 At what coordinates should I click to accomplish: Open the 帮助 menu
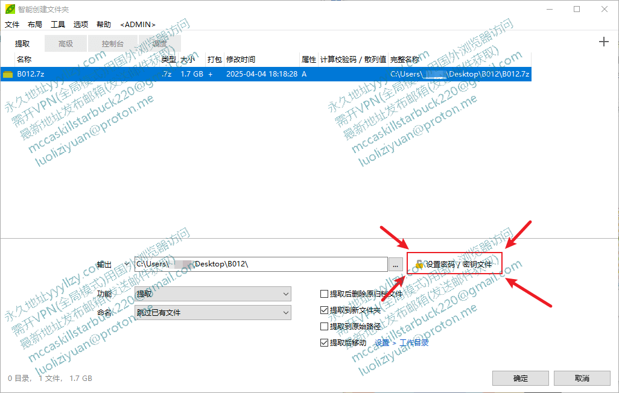pos(103,25)
